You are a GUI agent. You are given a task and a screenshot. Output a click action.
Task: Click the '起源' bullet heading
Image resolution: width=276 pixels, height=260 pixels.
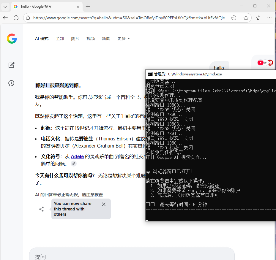[x=46, y=128]
